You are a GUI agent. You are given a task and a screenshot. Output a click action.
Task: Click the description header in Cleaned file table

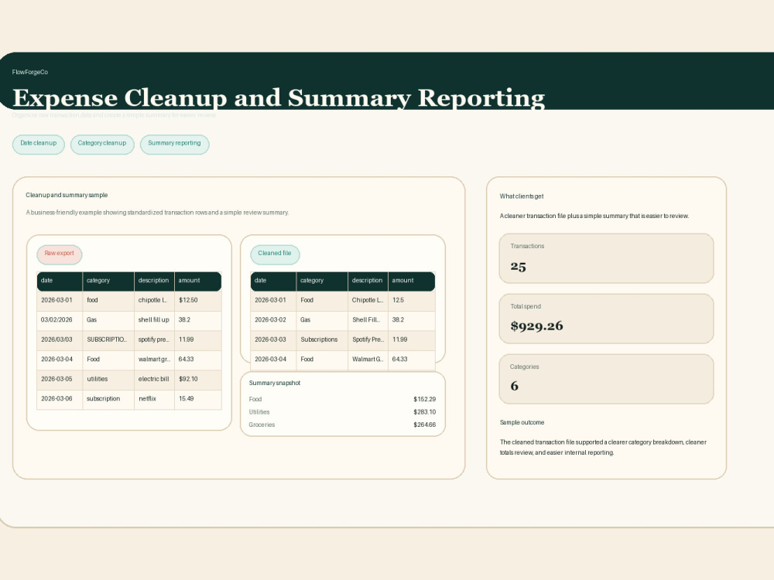coord(368,281)
